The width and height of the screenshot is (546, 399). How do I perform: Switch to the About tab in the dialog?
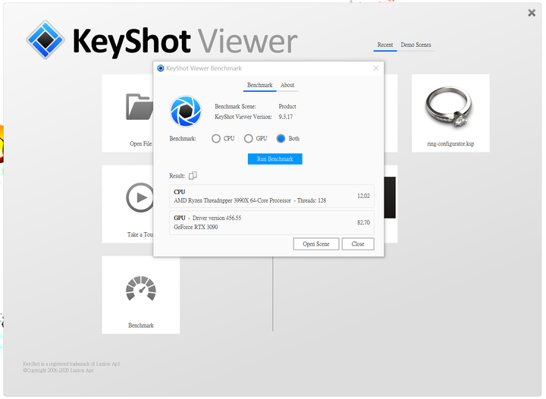(x=287, y=85)
